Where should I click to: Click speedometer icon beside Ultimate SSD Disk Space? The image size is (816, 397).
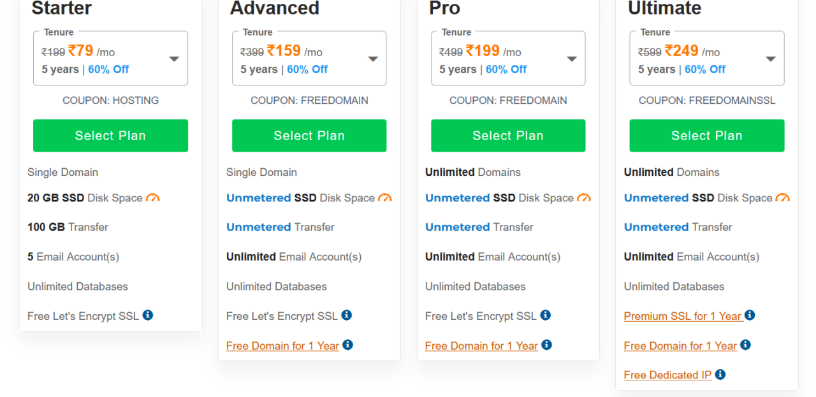(x=783, y=198)
